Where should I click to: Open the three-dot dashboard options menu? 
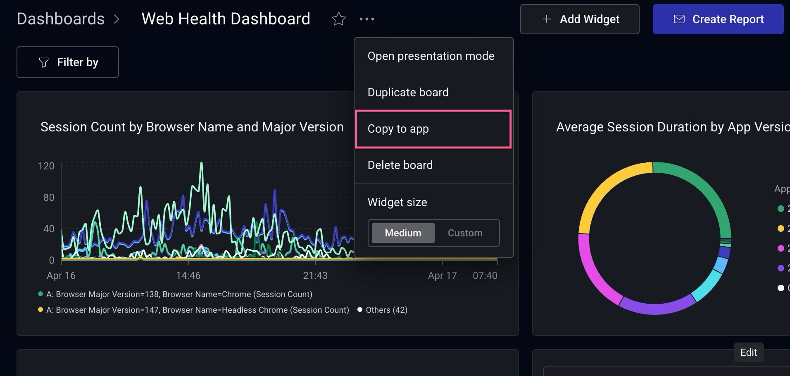(367, 19)
